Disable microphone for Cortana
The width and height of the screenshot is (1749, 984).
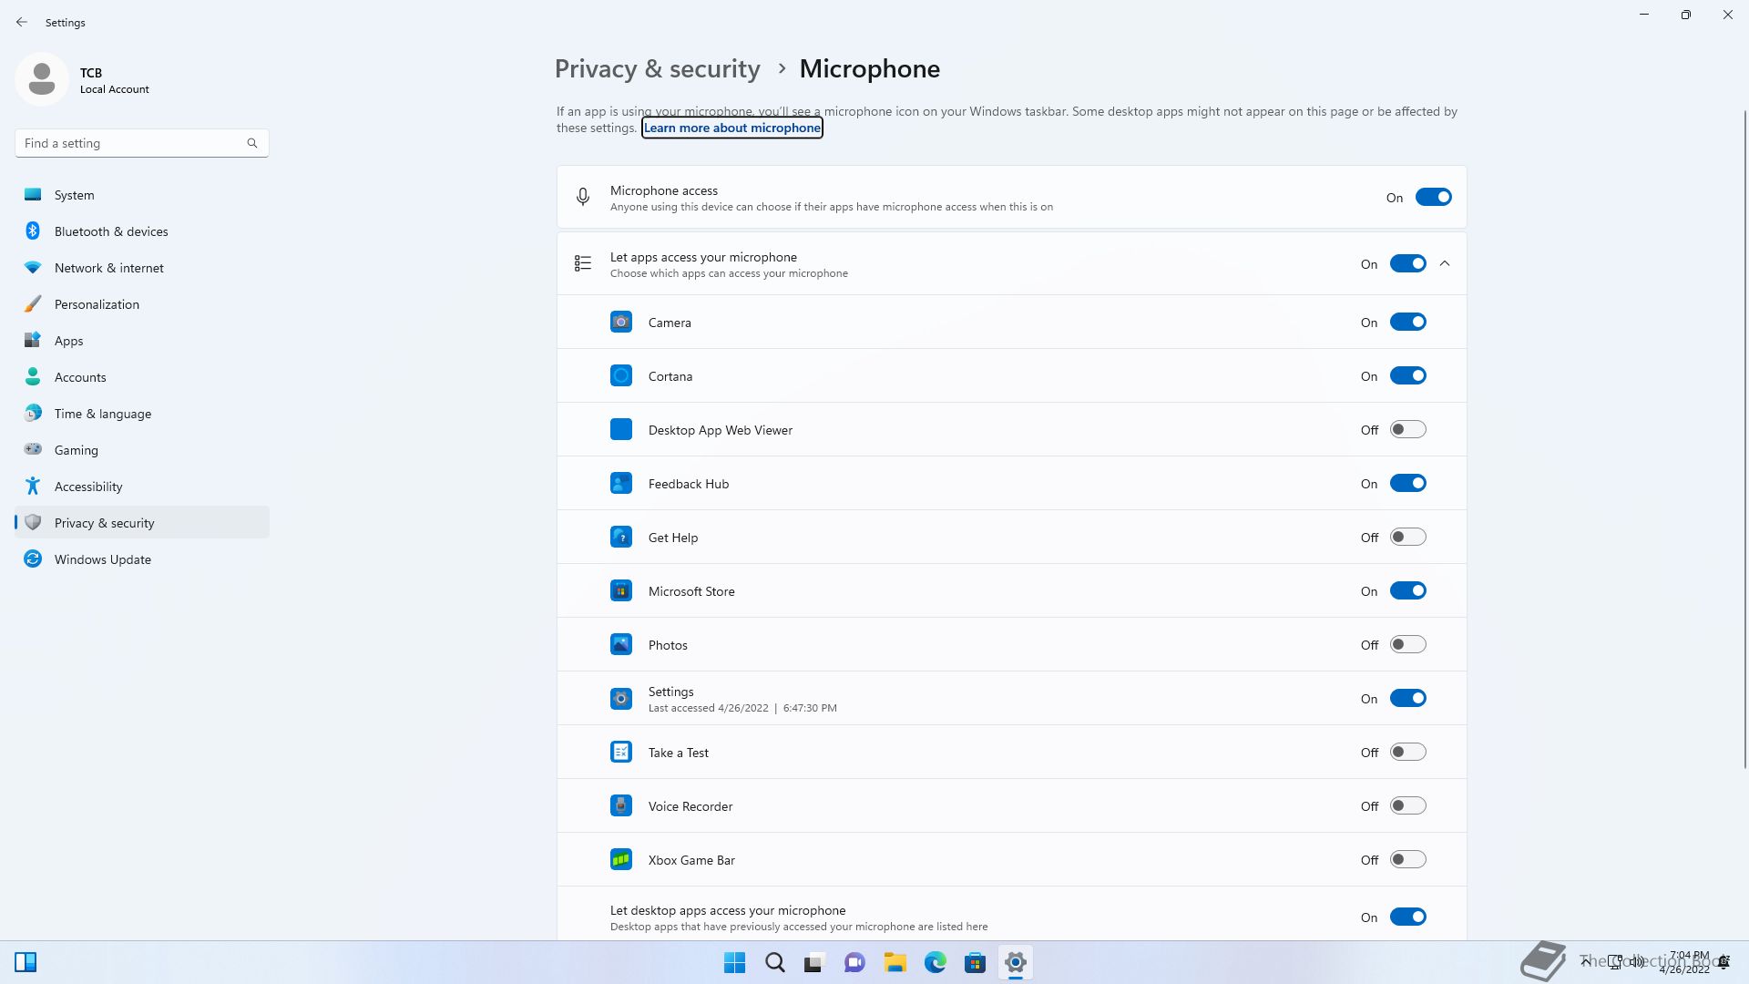tap(1407, 376)
